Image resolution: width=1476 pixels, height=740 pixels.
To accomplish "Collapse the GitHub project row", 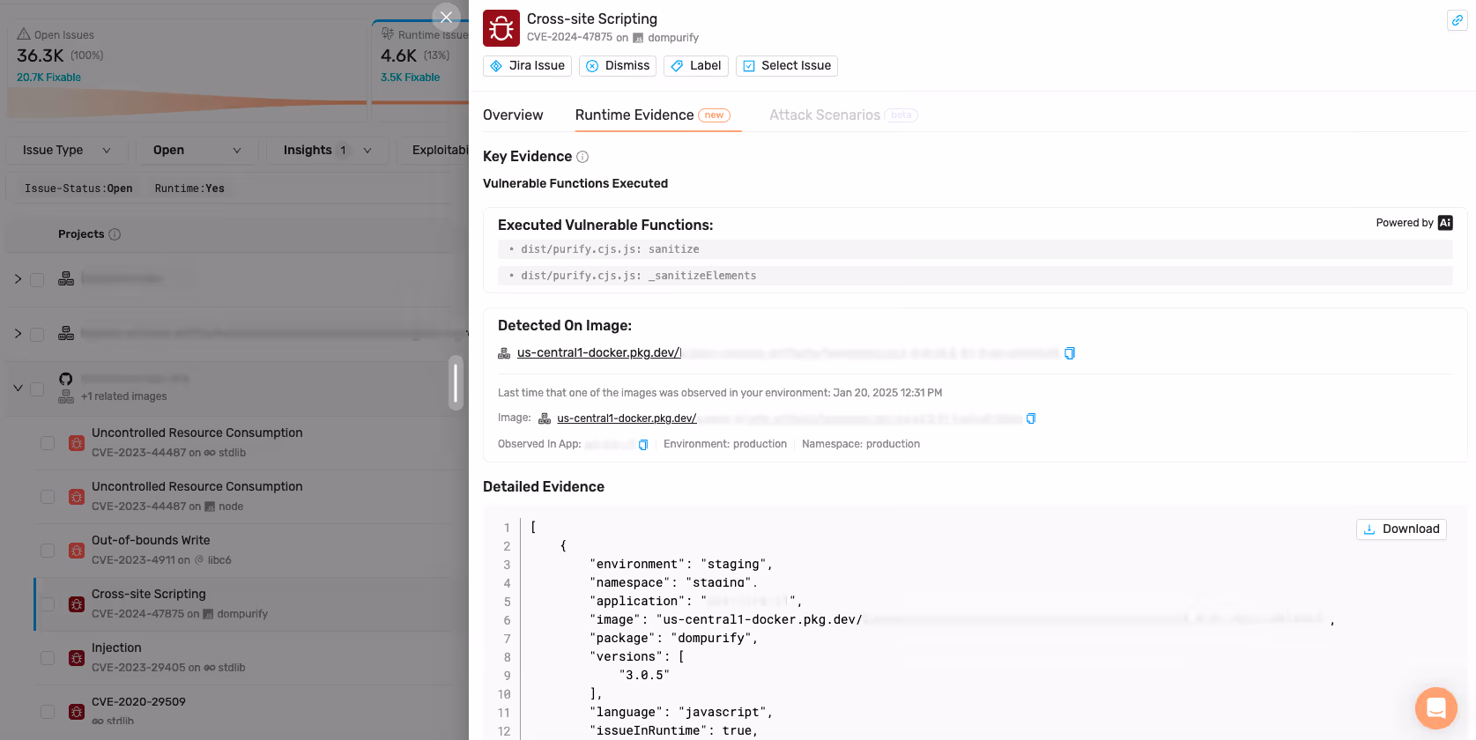I will point(18,388).
